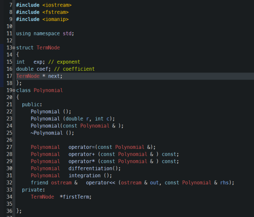This screenshot has width=254, height=217.
Task: Click the operator= declaration
Action: [112, 147]
